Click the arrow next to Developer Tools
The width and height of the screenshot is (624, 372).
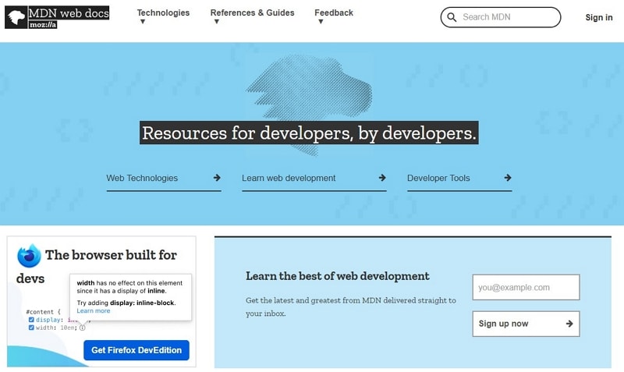click(508, 178)
